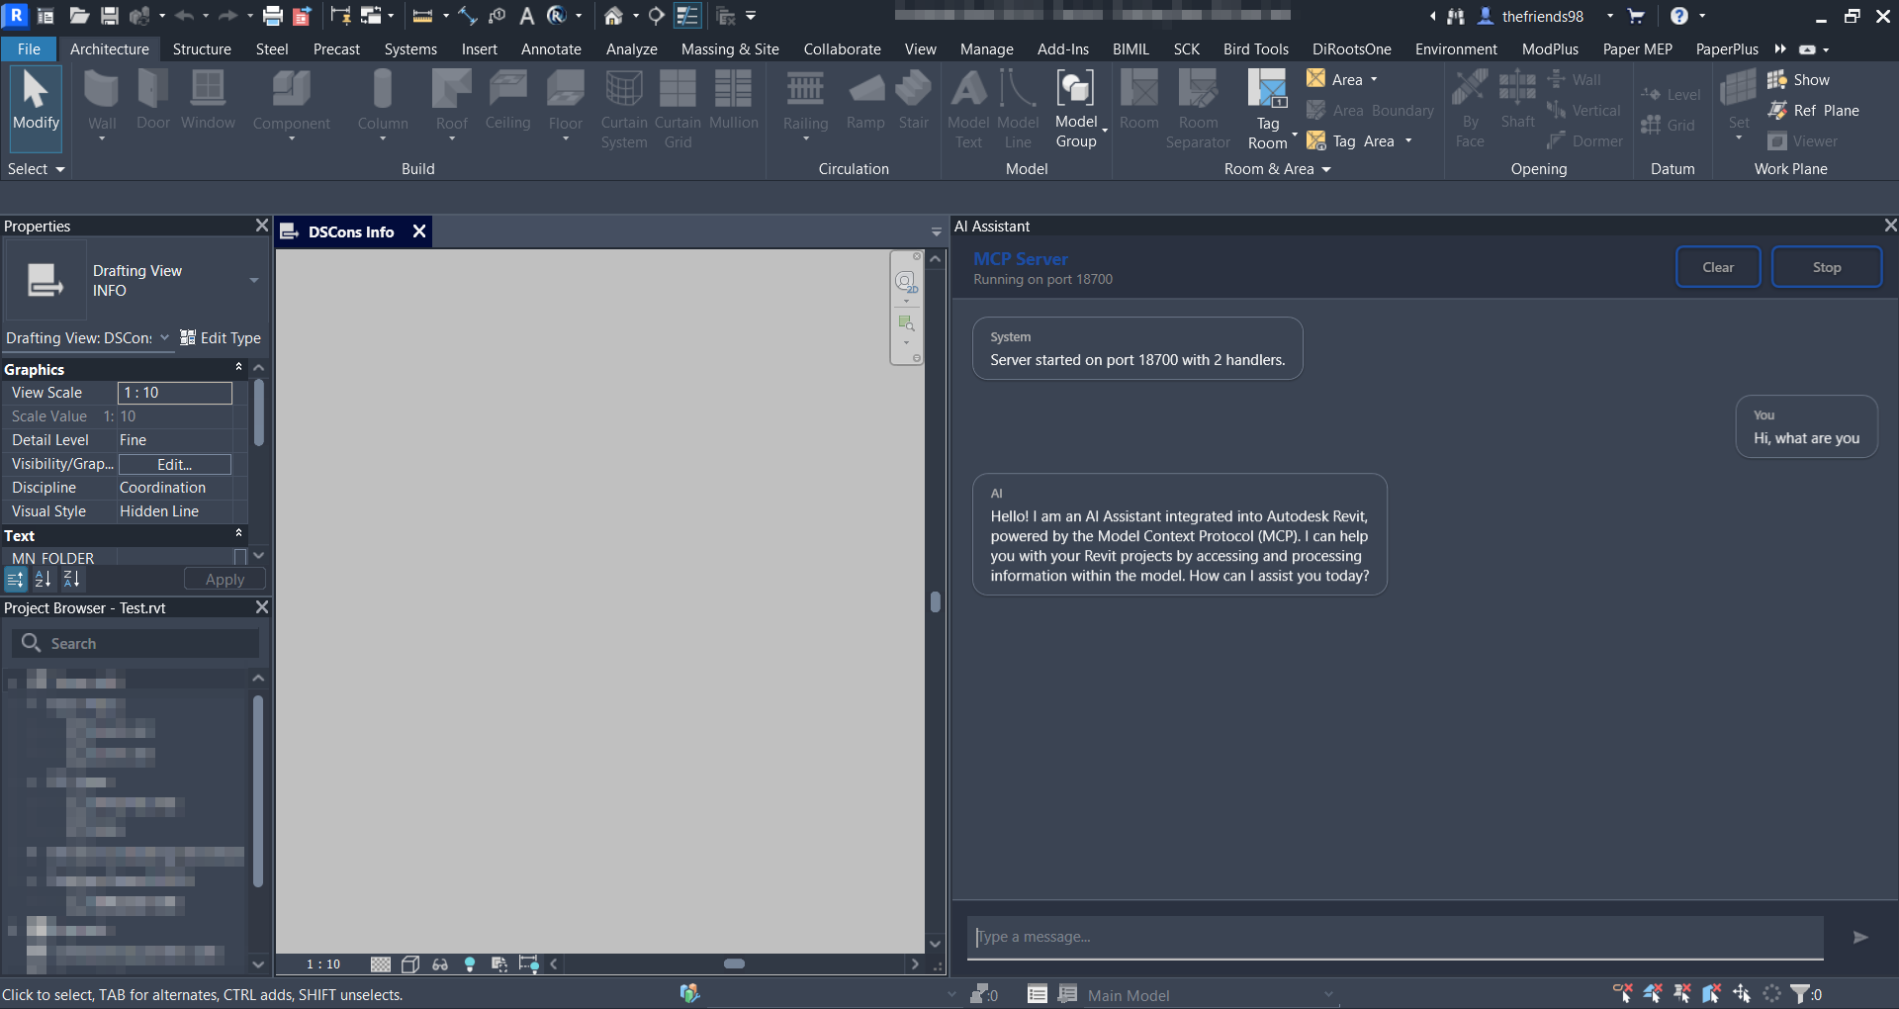Image resolution: width=1899 pixels, height=1009 pixels.
Task: Launch the Stair tool
Action: [x=913, y=104]
